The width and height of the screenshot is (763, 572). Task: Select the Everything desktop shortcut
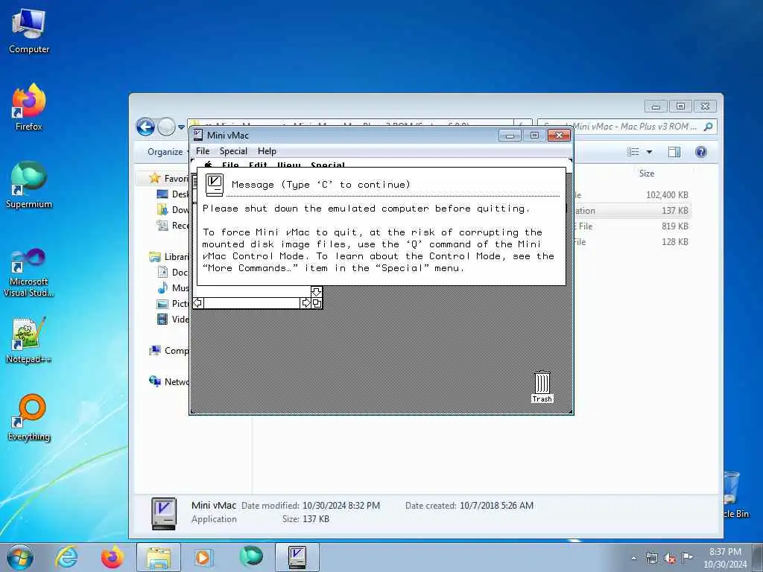[x=29, y=418]
